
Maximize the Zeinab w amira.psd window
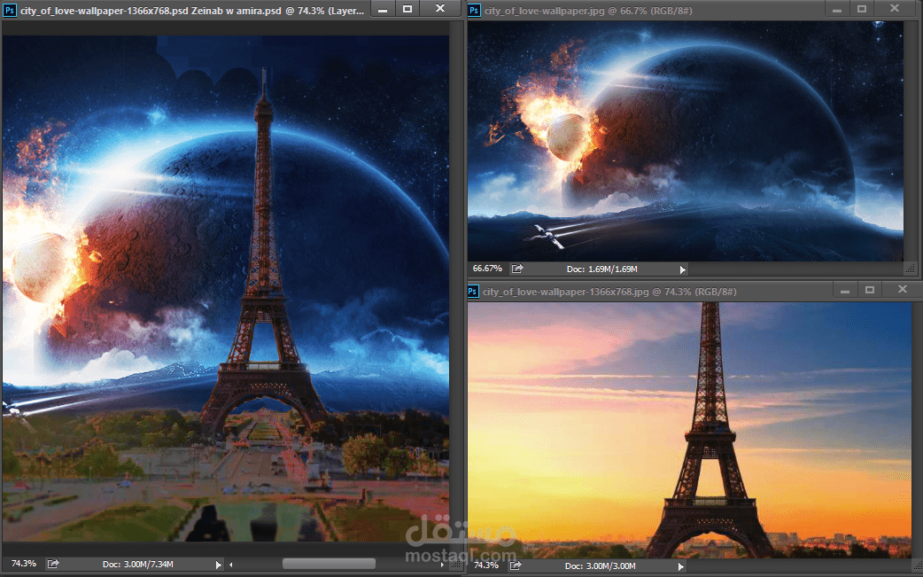click(x=407, y=9)
